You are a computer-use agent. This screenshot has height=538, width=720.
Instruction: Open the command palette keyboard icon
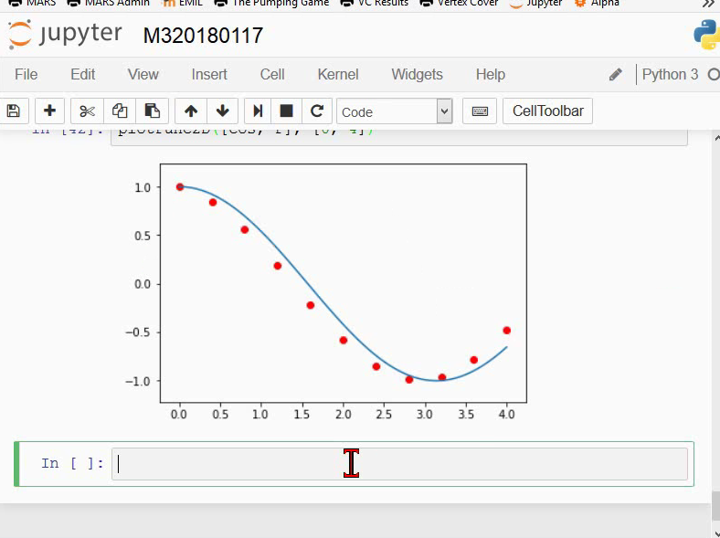pyautogui.click(x=480, y=111)
